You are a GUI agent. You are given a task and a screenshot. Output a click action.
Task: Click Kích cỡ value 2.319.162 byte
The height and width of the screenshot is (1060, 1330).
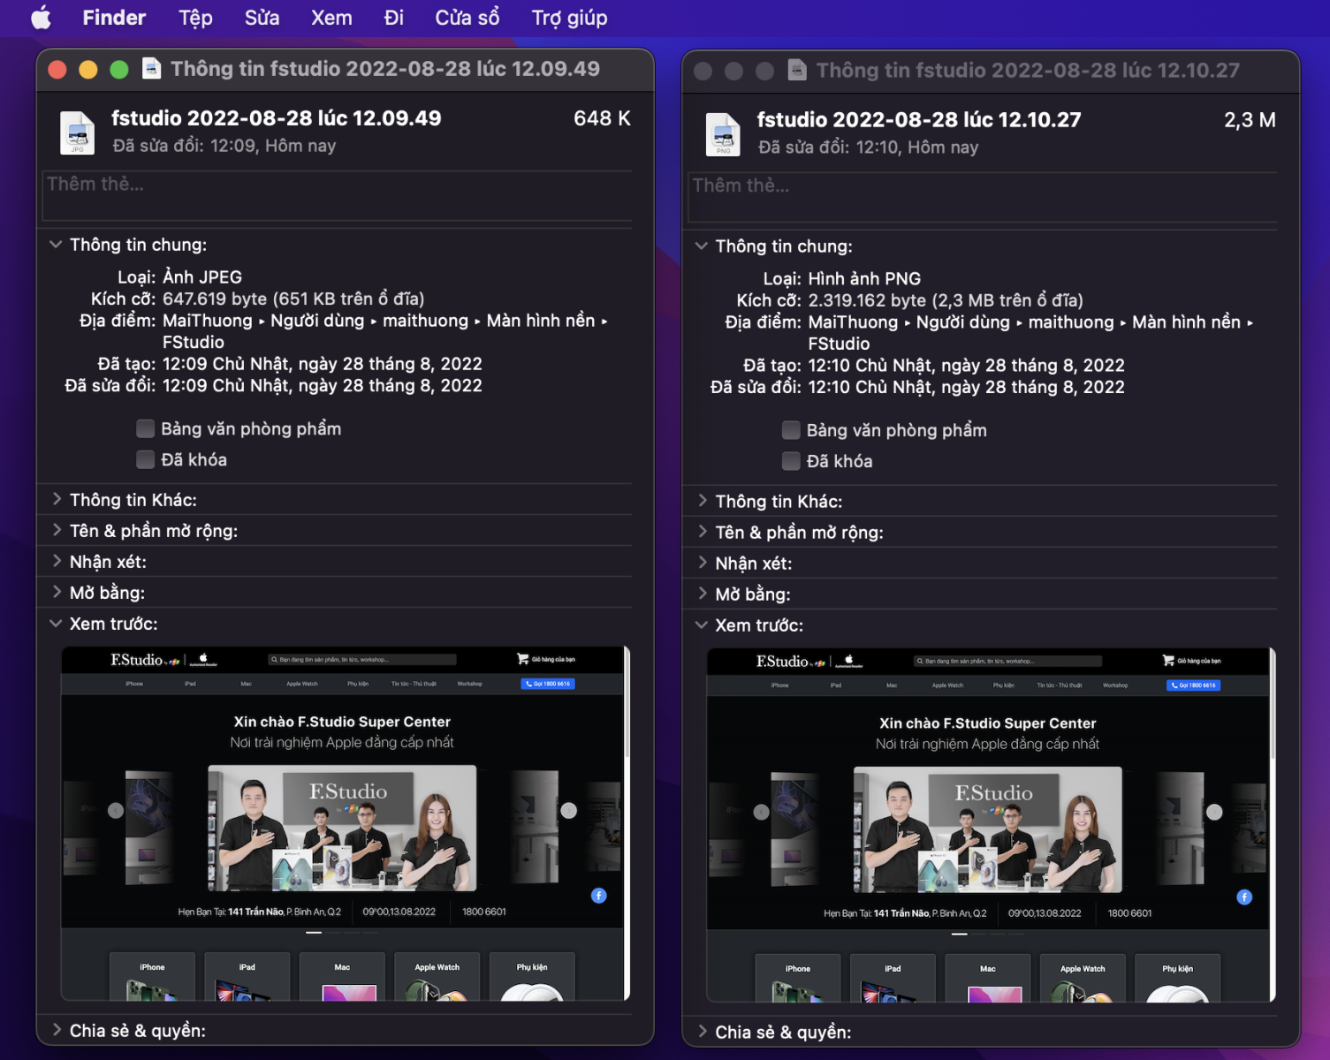[946, 300]
